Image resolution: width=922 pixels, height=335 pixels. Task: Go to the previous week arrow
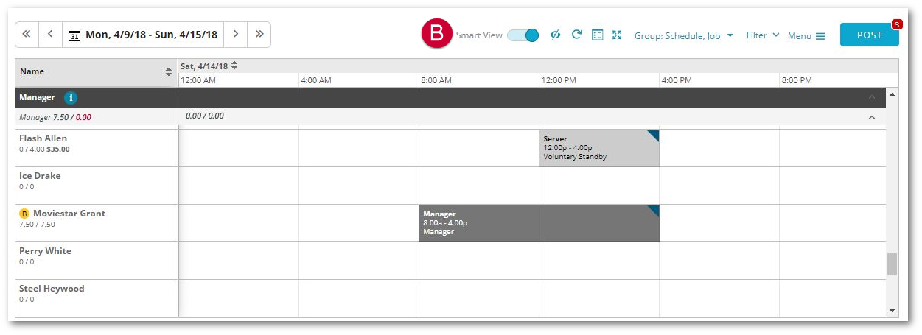tap(50, 34)
